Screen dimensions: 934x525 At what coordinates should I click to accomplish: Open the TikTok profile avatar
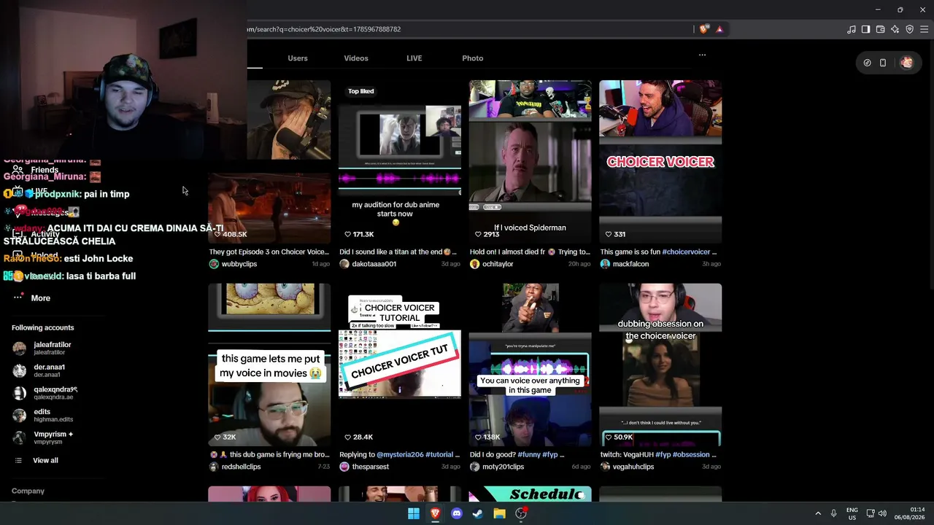coord(906,63)
